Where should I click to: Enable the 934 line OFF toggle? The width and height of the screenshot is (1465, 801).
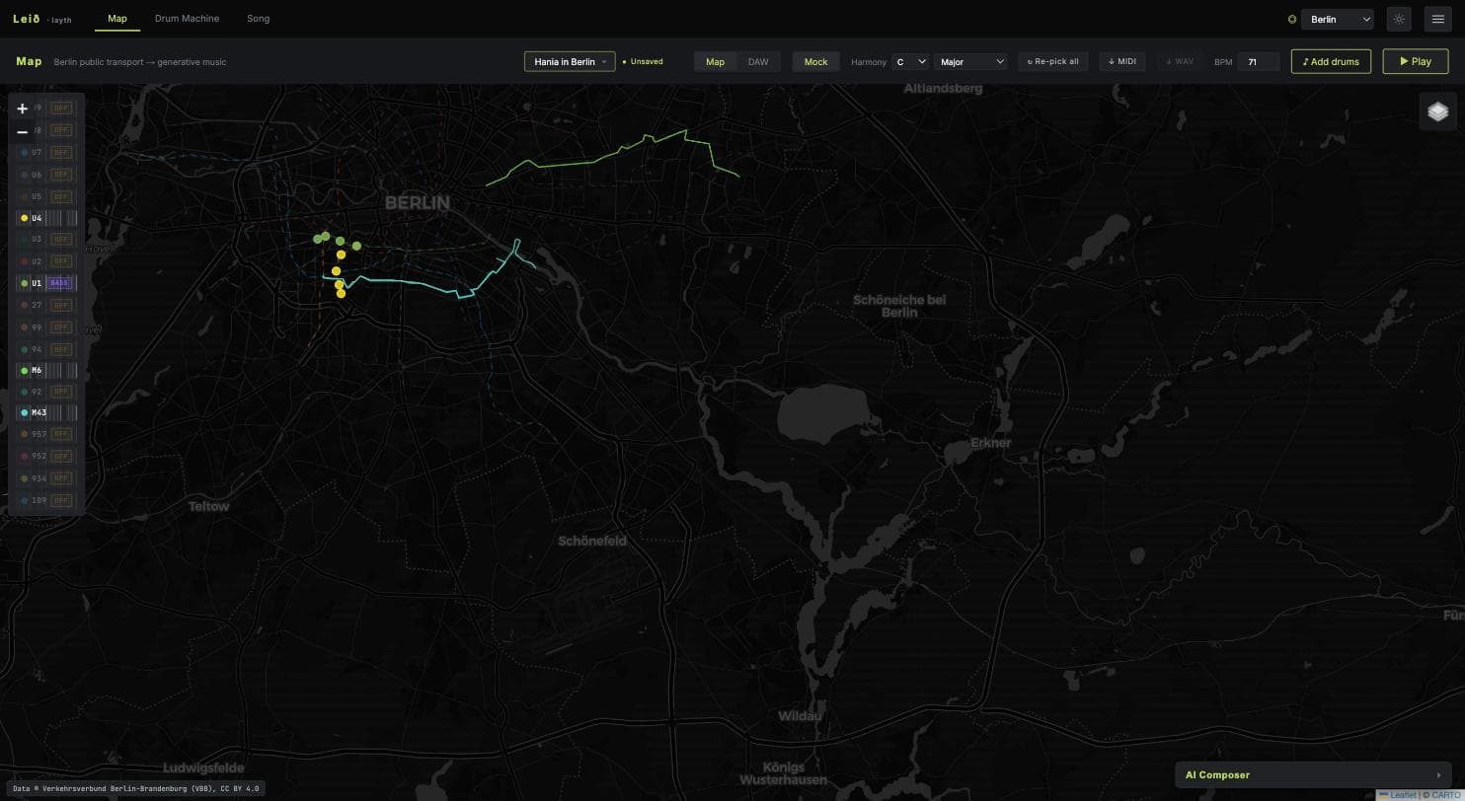(x=61, y=478)
